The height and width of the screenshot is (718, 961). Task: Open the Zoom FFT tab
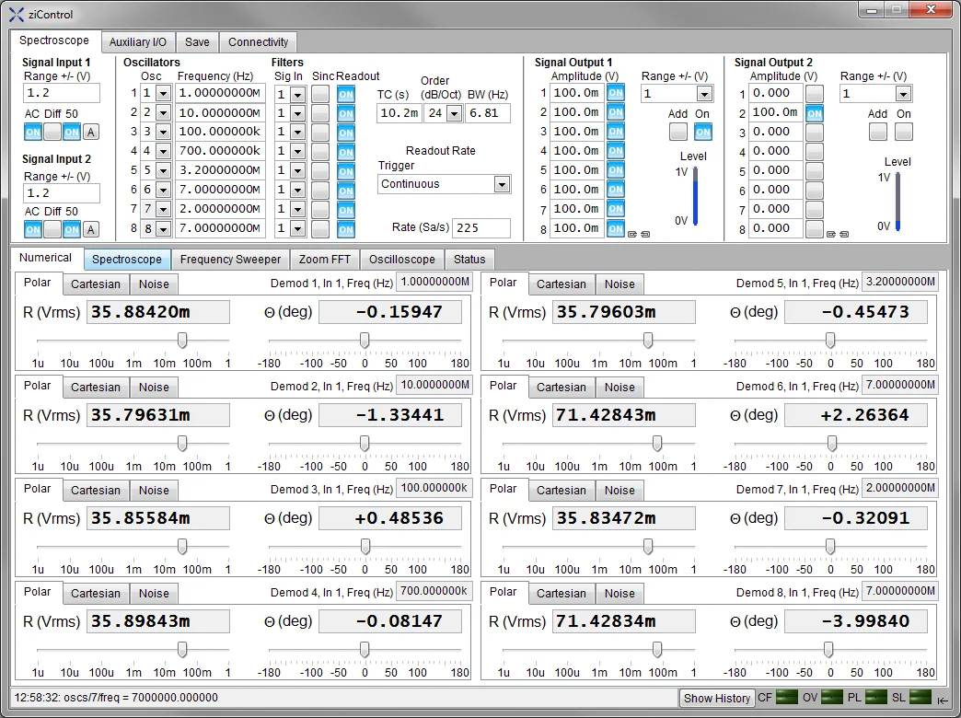pos(325,260)
